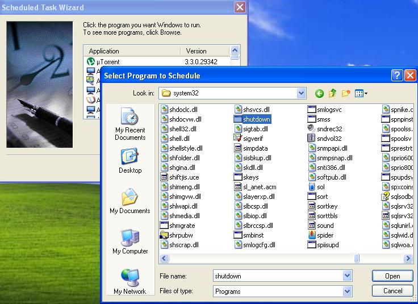Expand the Files of type dropdown
Image resolution: width=418 pixels, height=304 pixels.
point(347,291)
